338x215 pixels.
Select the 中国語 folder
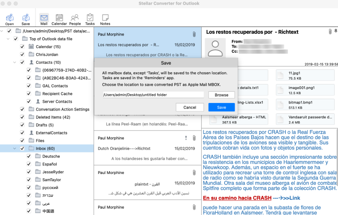click(x=48, y=211)
